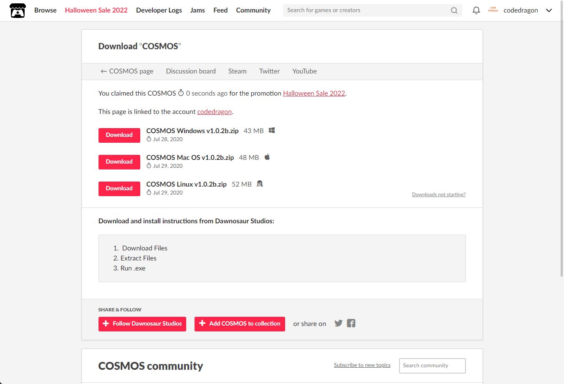Viewport: 564px width, 384px height.
Task: Click the itch.io logo home icon
Action: point(18,10)
